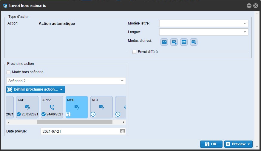The width and height of the screenshot is (261, 151).
Task: Open the Scénario 2 combo box
Action: tap(66, 81)
